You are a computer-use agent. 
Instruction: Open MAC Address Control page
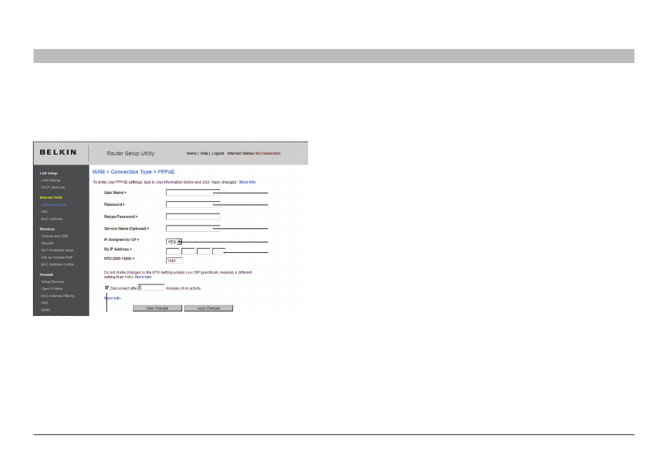pos(57,265)
